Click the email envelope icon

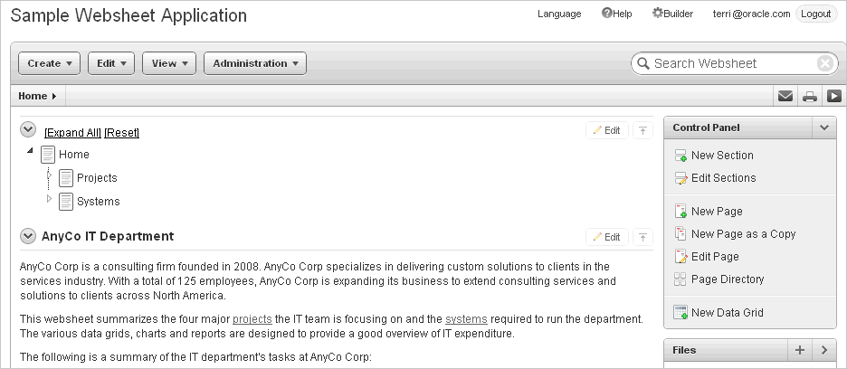pyautogui.click(x=785, y=96)
